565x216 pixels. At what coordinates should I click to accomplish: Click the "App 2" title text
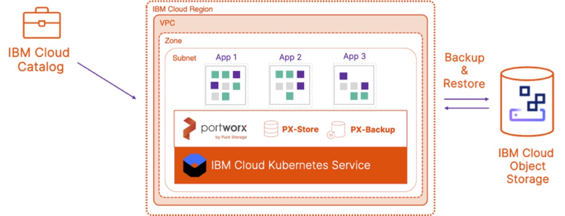pos(291,57)
